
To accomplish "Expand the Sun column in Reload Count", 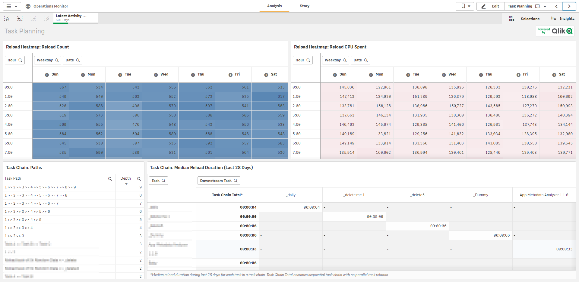I will point(47,75).
